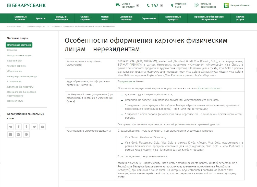Click the Частным лицам sidebar heading
The image size is (257, 187).
pos(18,38)
